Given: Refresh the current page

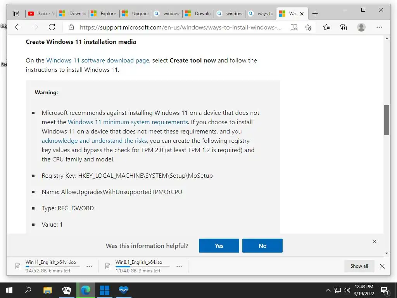Looking at the screenshot, I should (52, 27).
